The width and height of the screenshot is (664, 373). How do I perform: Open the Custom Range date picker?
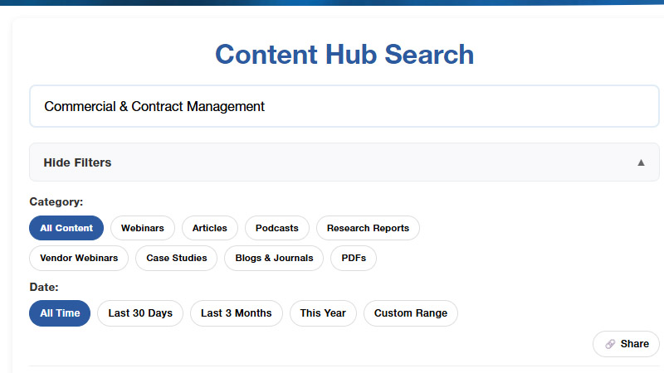pos(411,313)
